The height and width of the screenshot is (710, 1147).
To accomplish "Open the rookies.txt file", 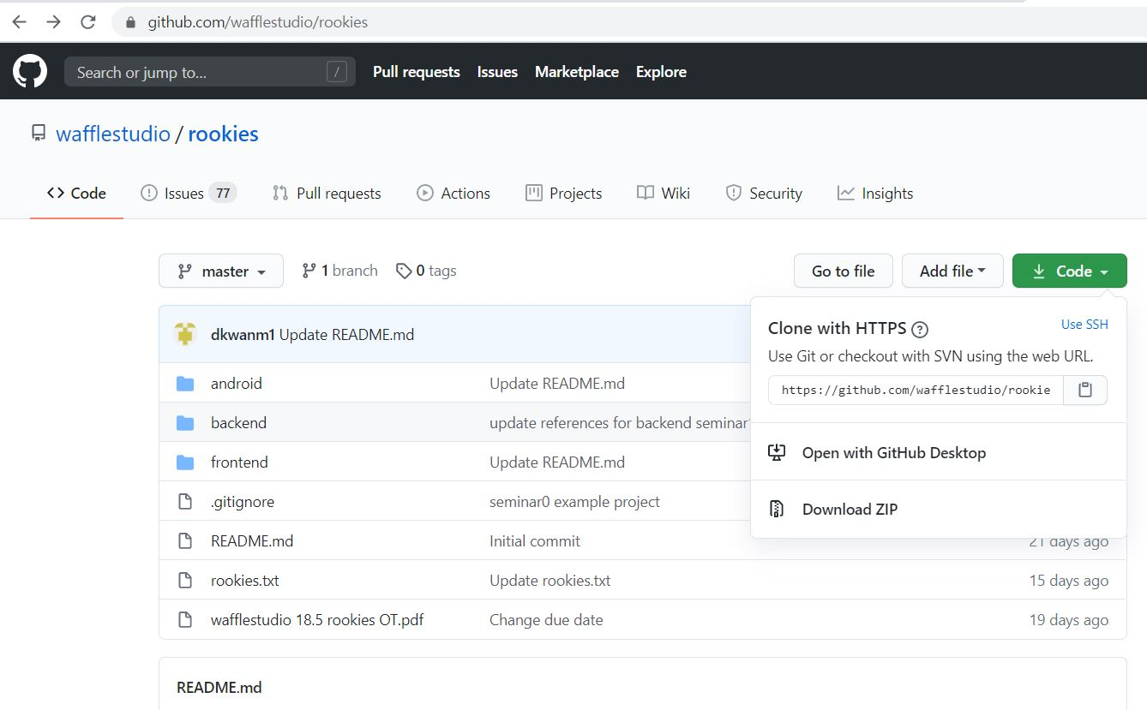I will (245, 581).
